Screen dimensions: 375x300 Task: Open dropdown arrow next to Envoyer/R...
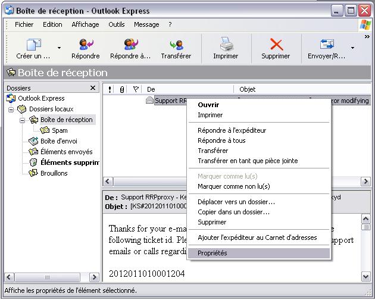(352, 48)
